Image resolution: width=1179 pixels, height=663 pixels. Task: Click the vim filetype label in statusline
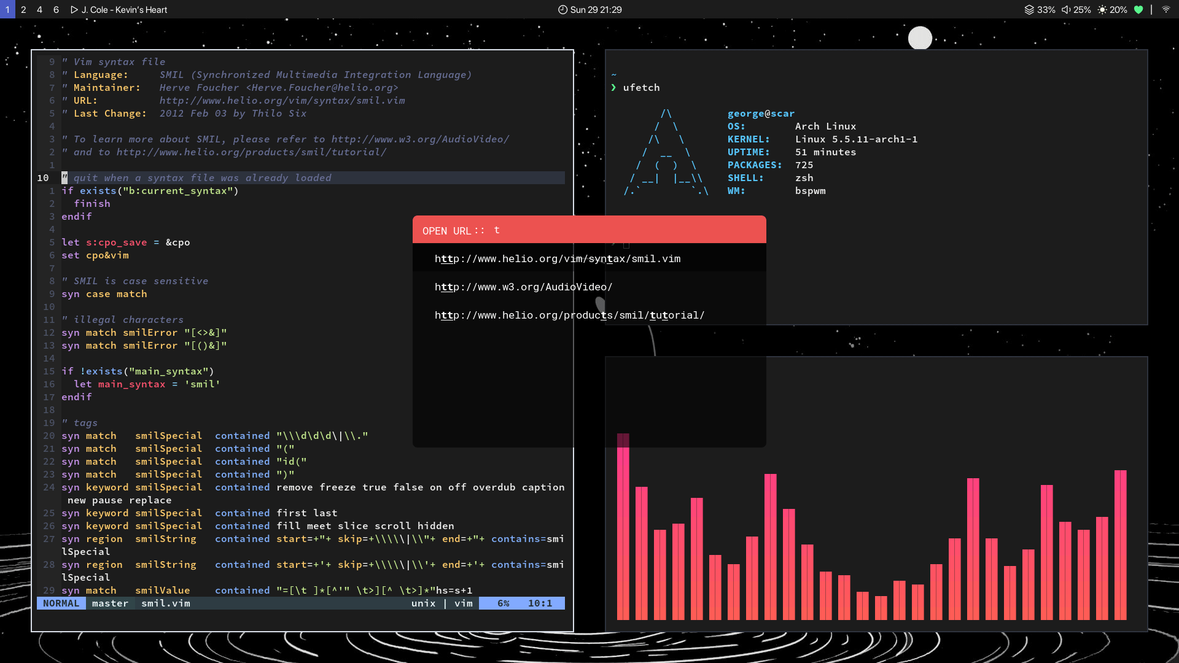pyautogui.click(x=464, y=603)
